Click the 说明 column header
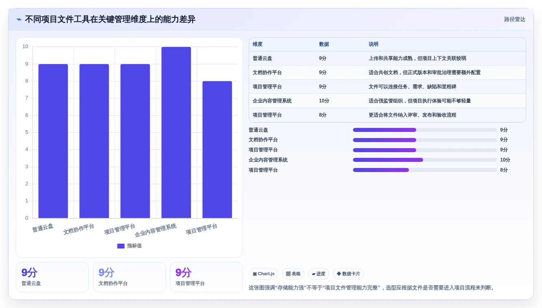Viewport: 542px width, 308px height. pos(374,45)
